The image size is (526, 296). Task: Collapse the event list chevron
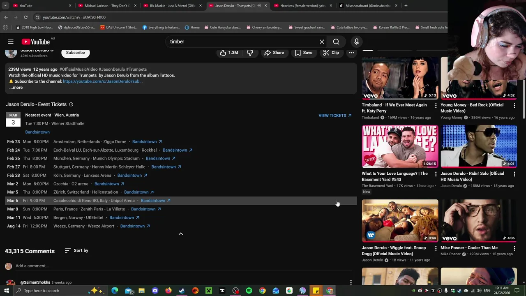point(180,234)
